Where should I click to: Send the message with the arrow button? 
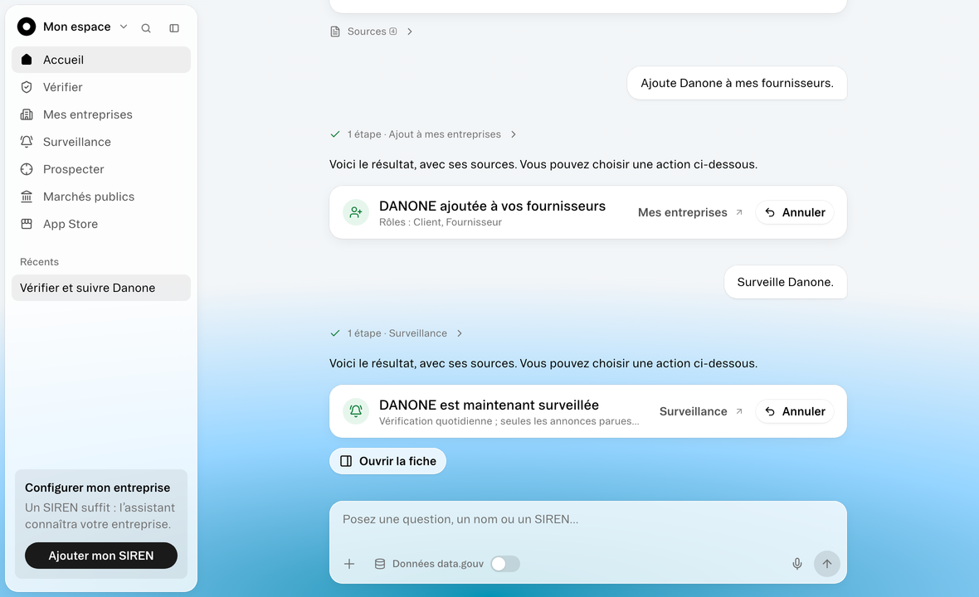(x=827, y=565)
